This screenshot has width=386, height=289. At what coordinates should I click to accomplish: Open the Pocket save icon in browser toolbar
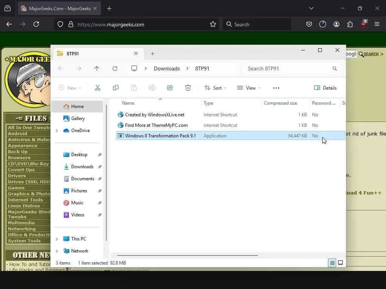tap(309, 24)
